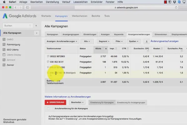
Task: Click the Zahnarzt campaign icon
Action: pos(4,60)
